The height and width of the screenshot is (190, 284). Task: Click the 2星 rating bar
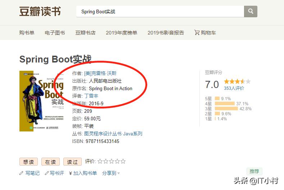pos(217,113)
